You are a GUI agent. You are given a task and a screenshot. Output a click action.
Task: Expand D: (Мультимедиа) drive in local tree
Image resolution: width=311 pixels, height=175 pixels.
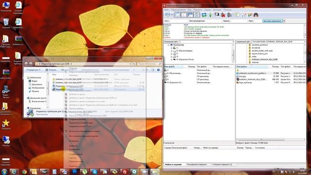(172, 51)
